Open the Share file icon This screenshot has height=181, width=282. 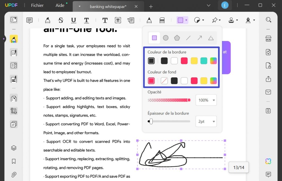click(268, 79)
